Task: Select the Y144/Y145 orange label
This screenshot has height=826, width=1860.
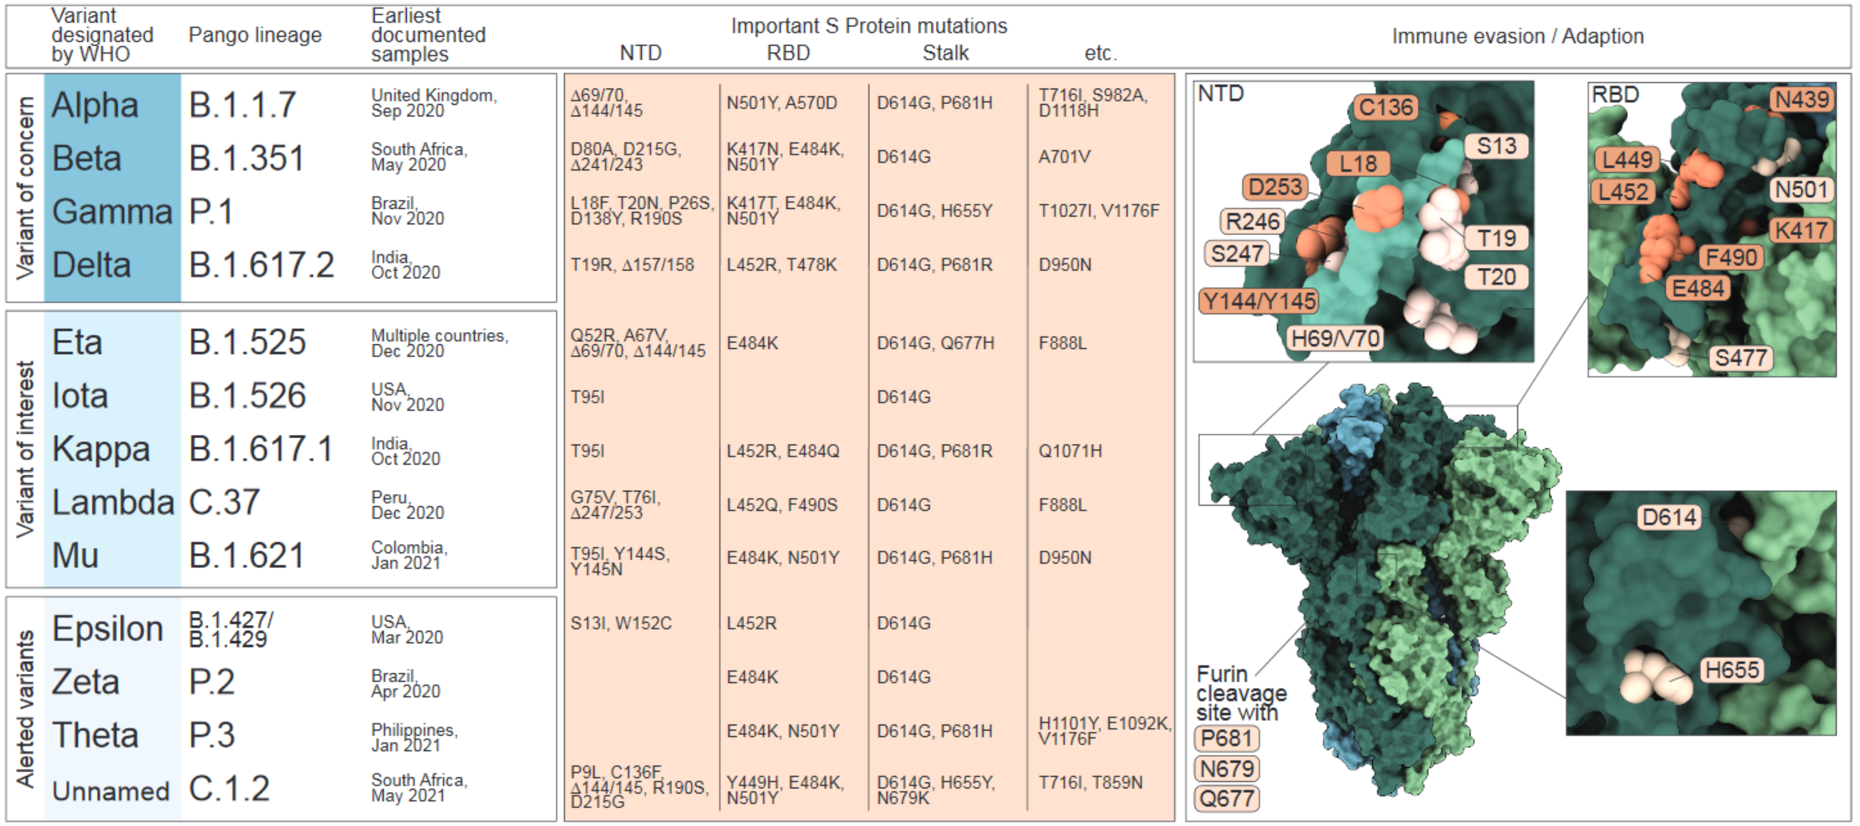Action: coord(1258,301)
